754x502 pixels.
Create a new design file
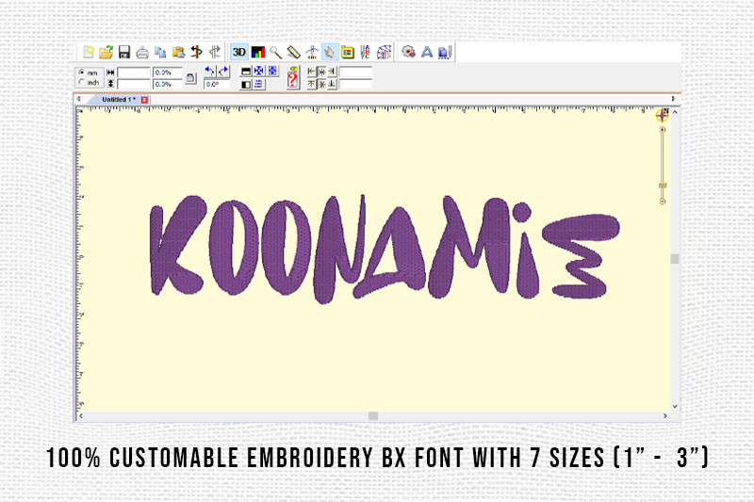click(x=89, y=52)
